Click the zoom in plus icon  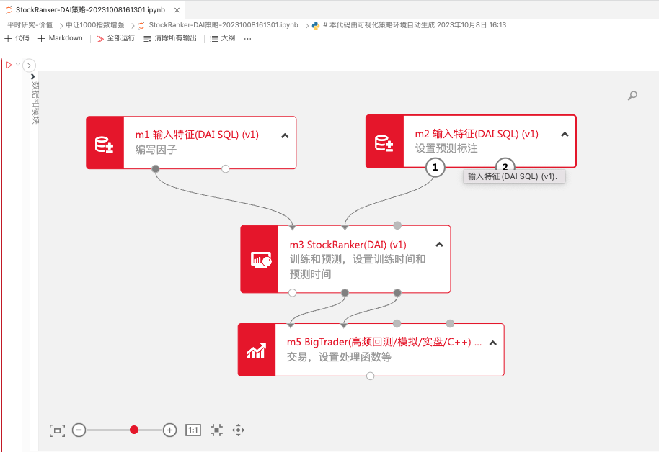tap(169, 430)
